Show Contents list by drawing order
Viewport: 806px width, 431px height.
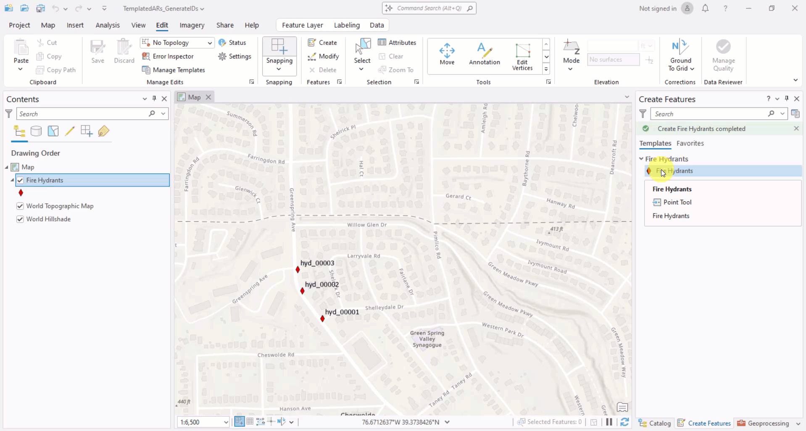(x=19, y=131)
